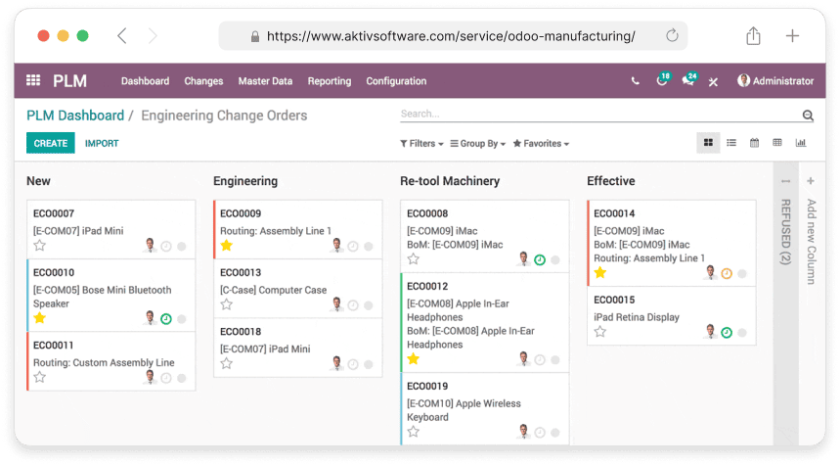840x466 pixels.
Task: Expand the Favorites dropdown
Action: (541, 144)
